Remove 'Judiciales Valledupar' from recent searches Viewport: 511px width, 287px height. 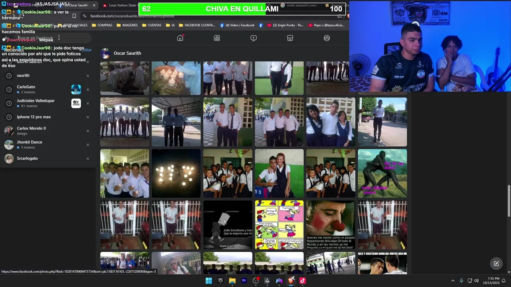tap(88, 103)
